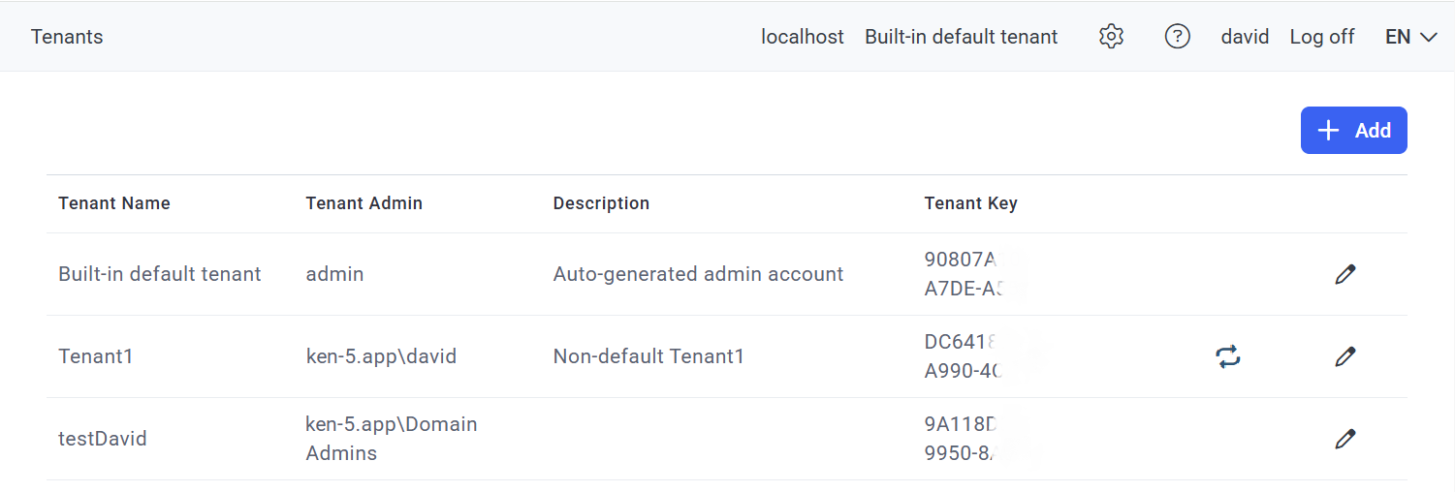1455x492 pixels.
Task: Click the help question mark icon
Action: (x=1177, y=37)
